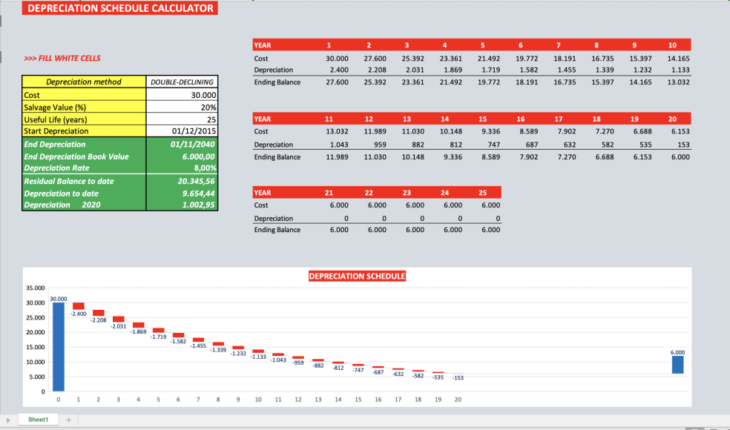The width and height of the screenshot is (730, 430).
Task: Switch to the Sheet1 tab
Action: 38,419
